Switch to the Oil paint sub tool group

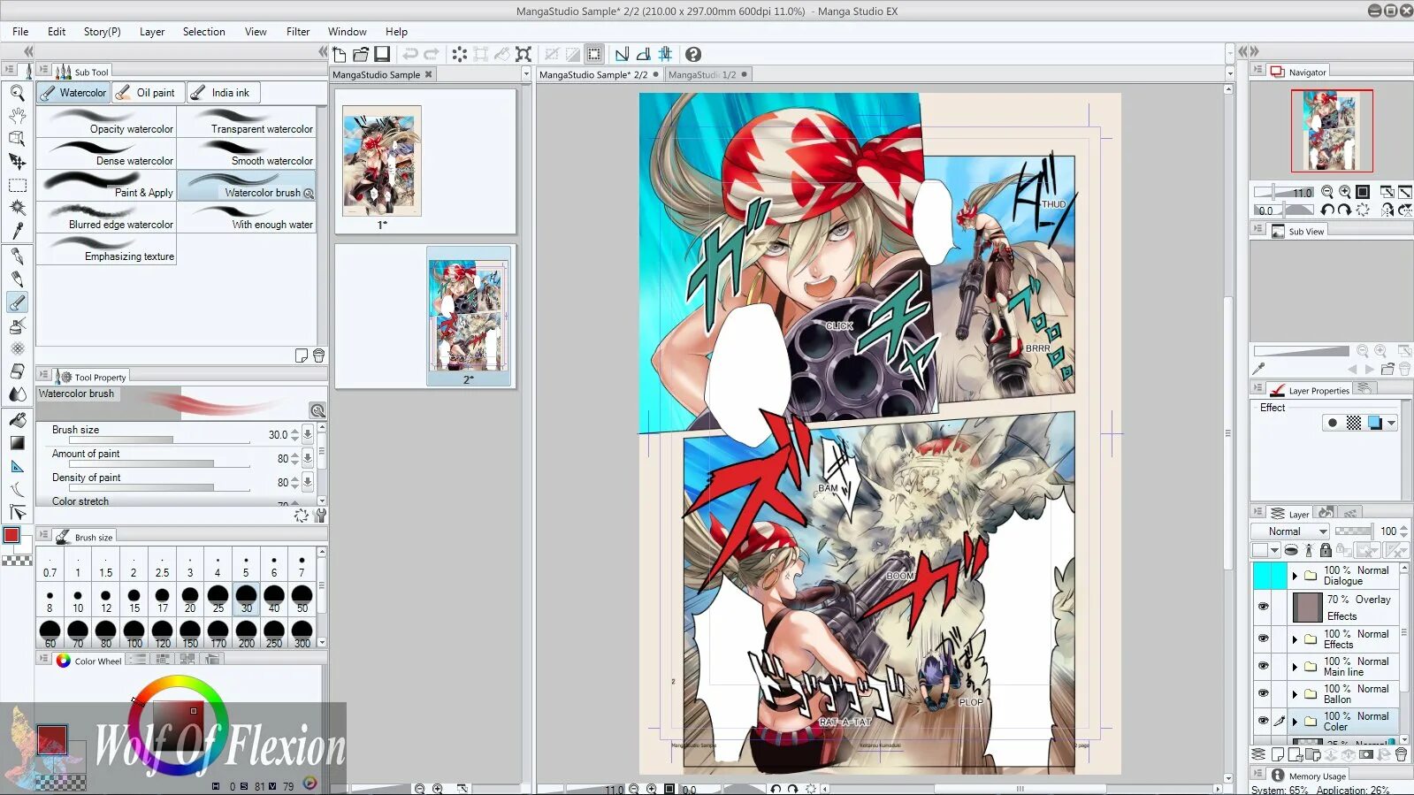click(148, 92)
